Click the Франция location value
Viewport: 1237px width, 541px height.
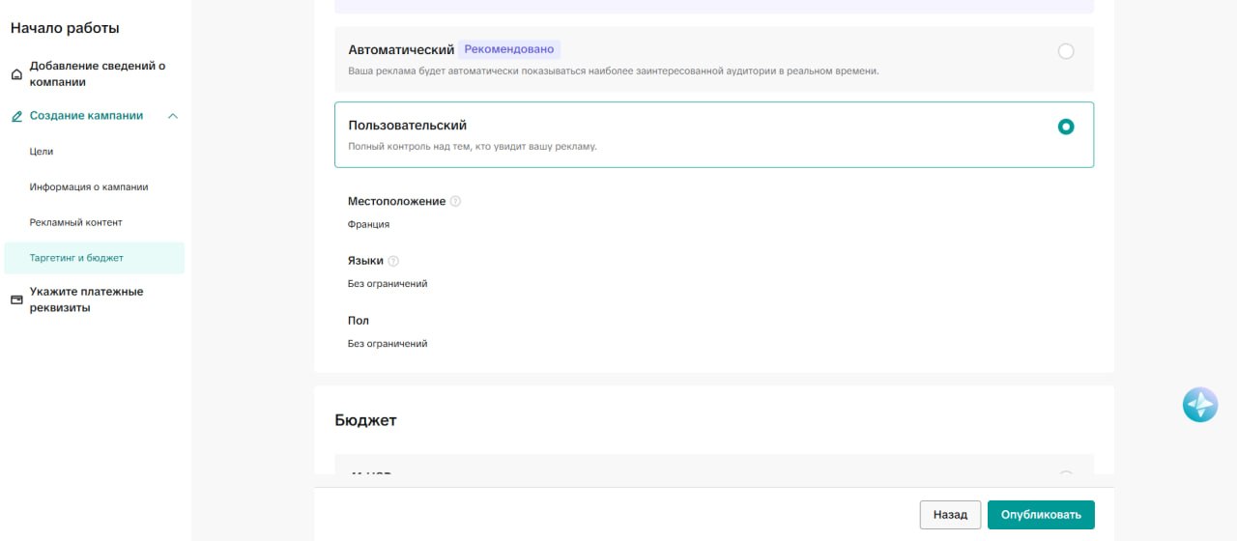pos(368,224)
